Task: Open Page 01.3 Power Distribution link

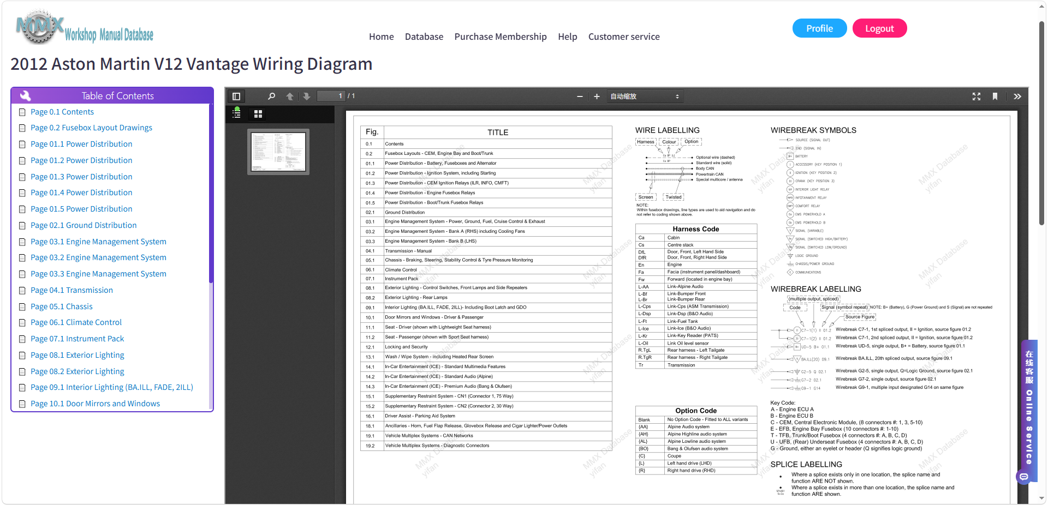Action: pos(81,177)
